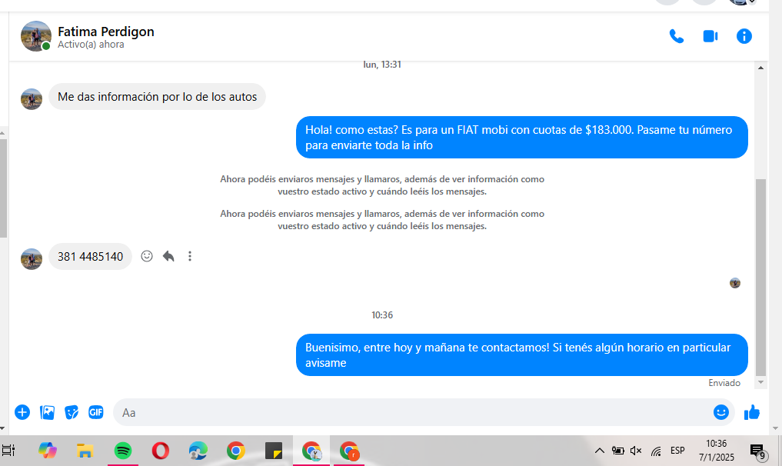Open emoji picker in message field
The height and width of the screenshot is (466, 782).
(720, 412)
